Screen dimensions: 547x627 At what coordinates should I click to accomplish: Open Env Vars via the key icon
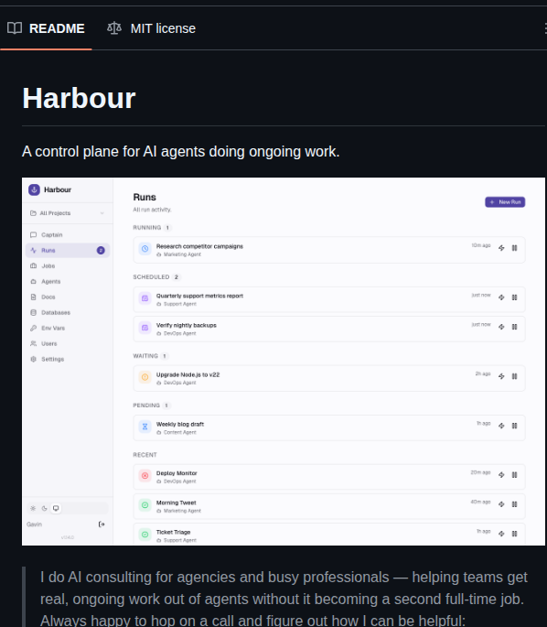click(34, 328)
